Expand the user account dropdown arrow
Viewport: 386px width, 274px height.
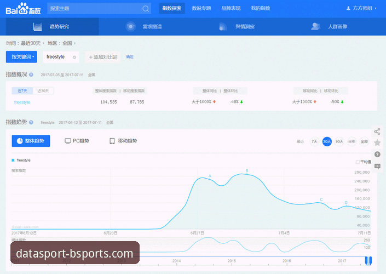(376, 8)
